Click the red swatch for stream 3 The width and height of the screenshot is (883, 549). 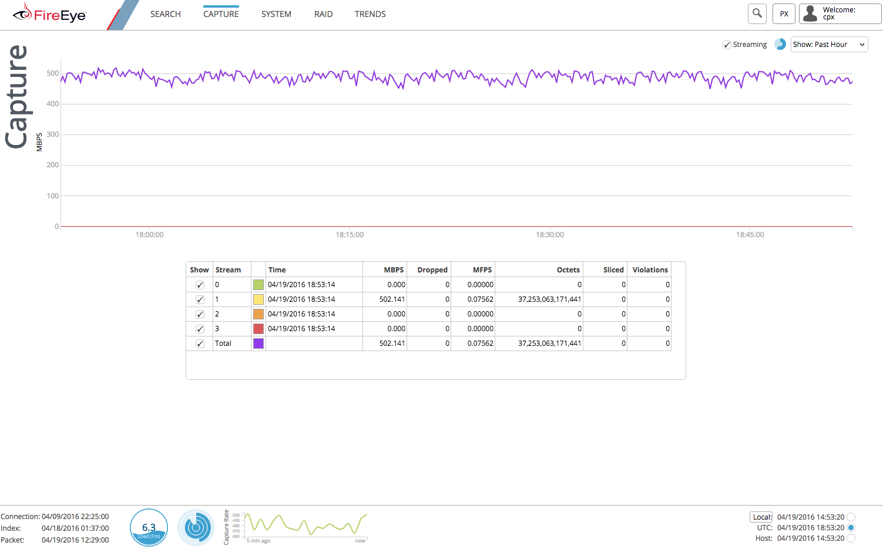[258, 329]
